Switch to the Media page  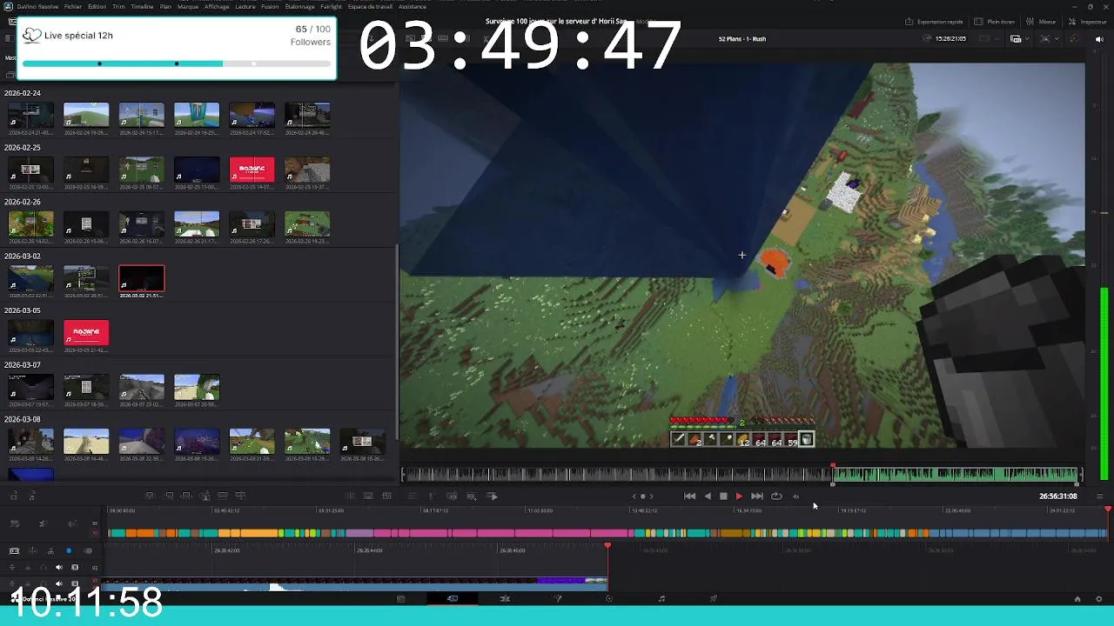tap(400, 599)
